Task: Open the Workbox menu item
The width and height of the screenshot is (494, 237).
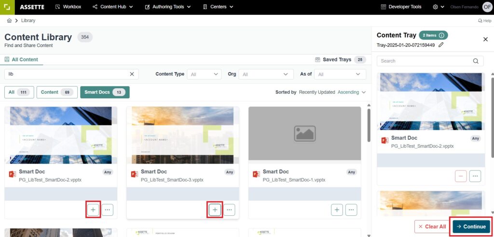Action: 68,7
